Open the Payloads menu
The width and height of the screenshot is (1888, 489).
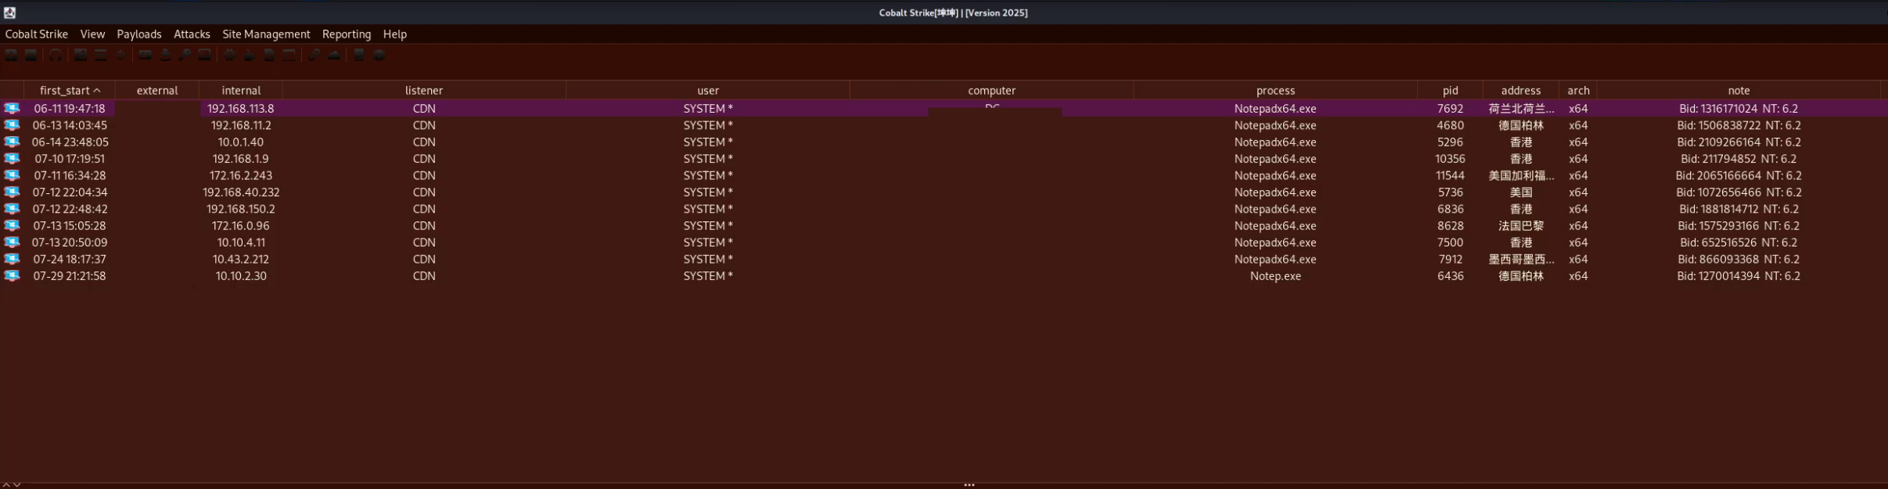pos(139,34)
